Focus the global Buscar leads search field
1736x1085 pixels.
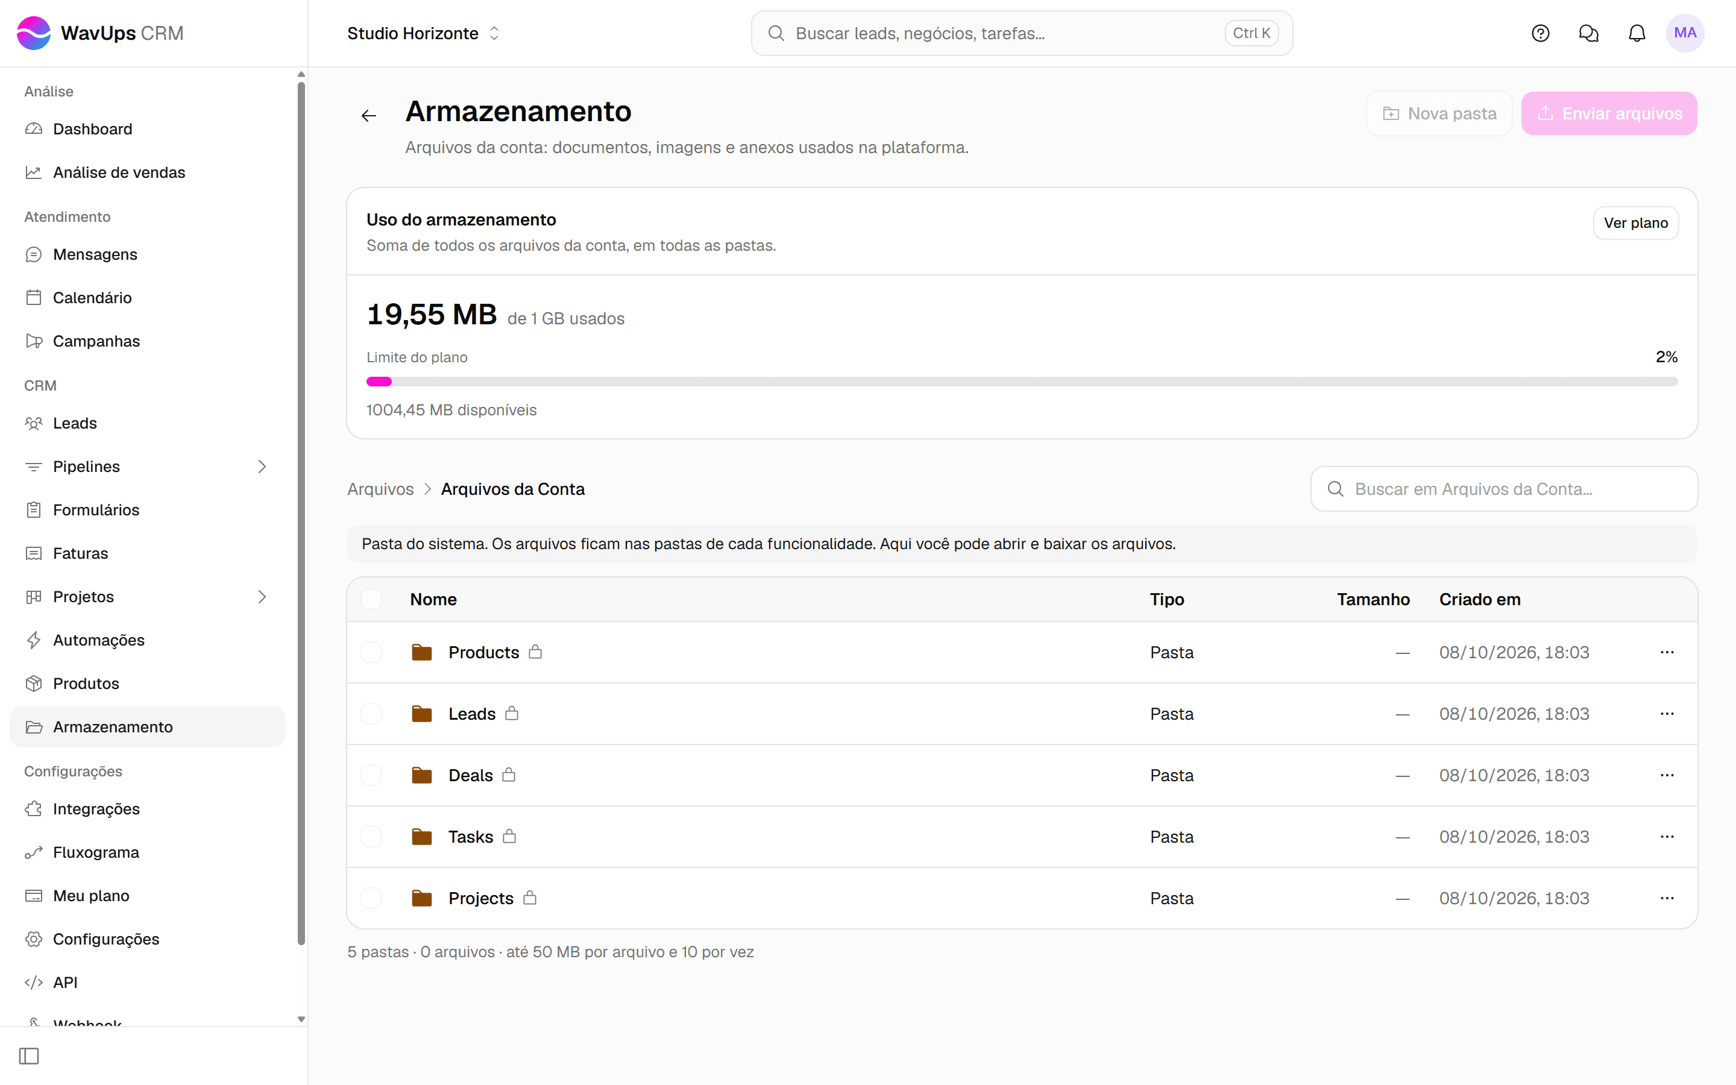point(1022,33)
